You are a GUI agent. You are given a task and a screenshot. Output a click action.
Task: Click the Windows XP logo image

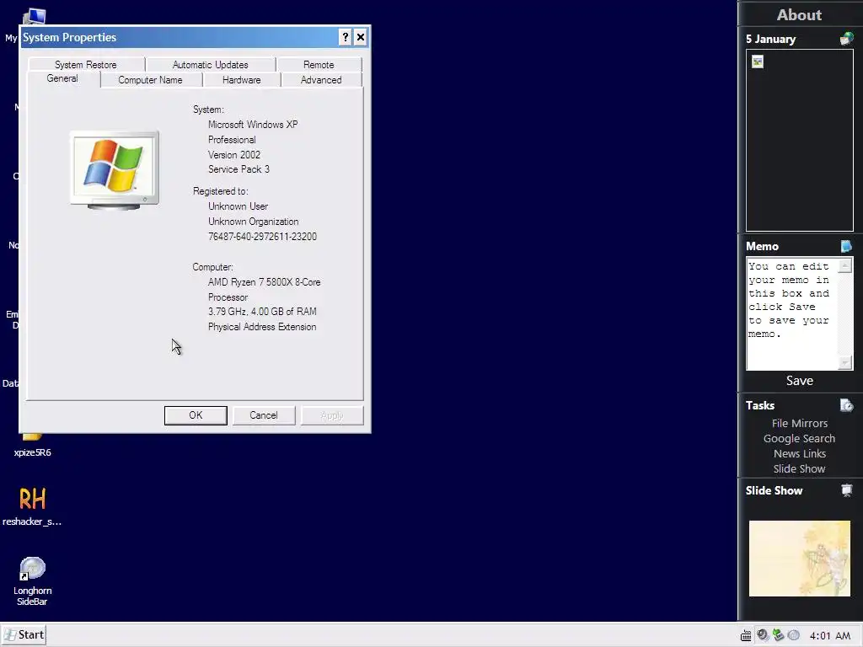coord(115,170)
